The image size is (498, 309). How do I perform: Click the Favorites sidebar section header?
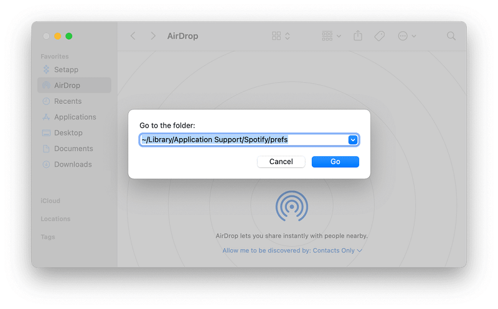point(54,57)
